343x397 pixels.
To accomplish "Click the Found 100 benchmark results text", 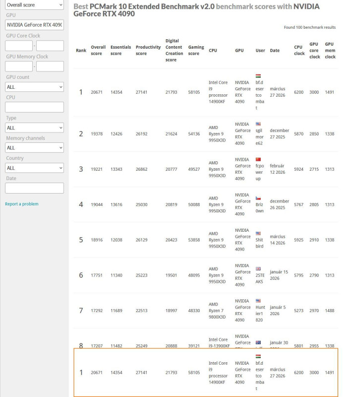I will (x=310, y=27).
